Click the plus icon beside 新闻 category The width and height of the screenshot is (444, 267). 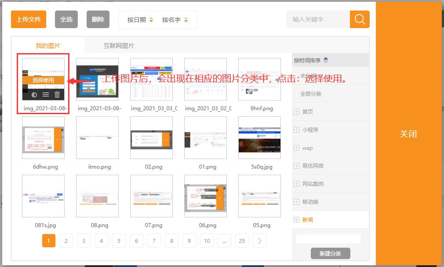pos(296,219)
